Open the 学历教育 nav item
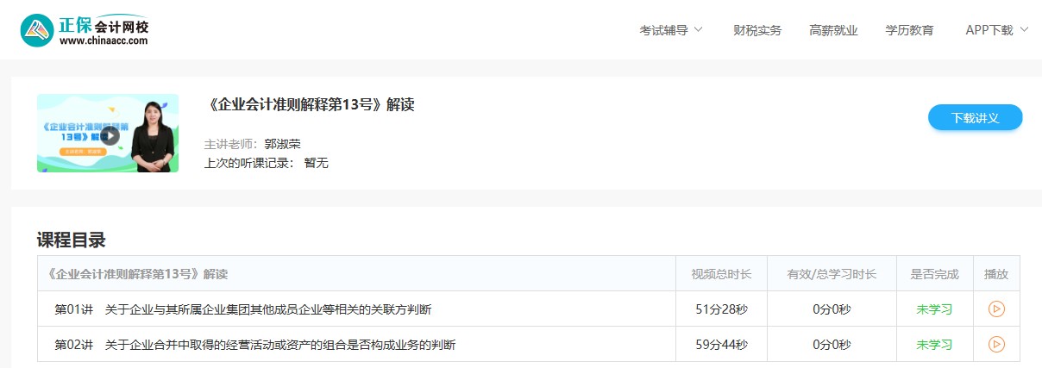The width and height of the screenshot is (1042, 368). tap(909, 30)
